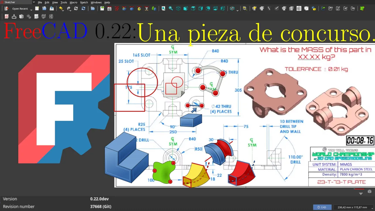The width and height of the screenshot is (375, 211).
Task: Open the Macro menu
Action: tap(74, 2)
